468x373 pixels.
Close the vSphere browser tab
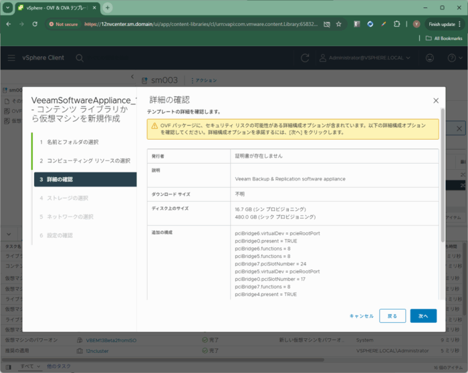coord(94,8)
